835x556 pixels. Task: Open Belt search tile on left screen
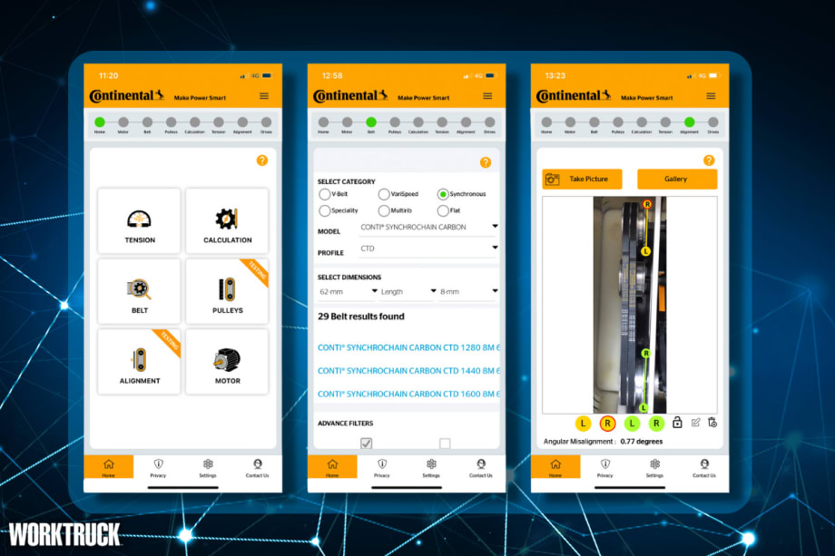[139, 291]
